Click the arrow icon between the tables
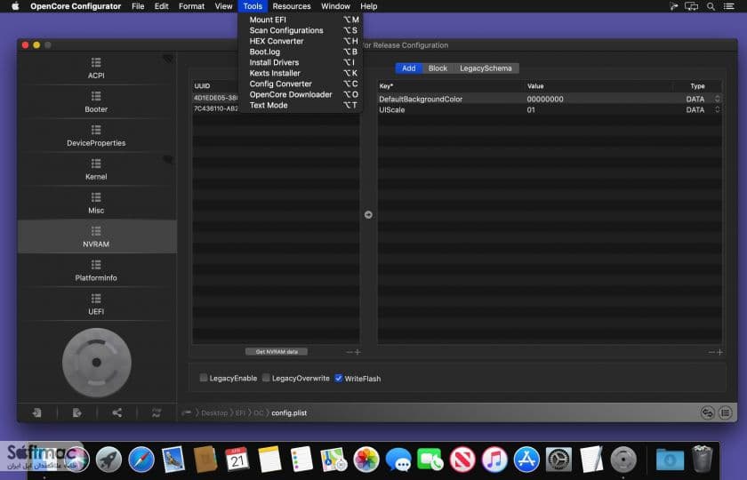Screen dimensions: 747x480 368,215
